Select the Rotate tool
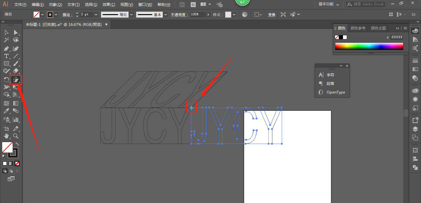 tap(6, 80)
